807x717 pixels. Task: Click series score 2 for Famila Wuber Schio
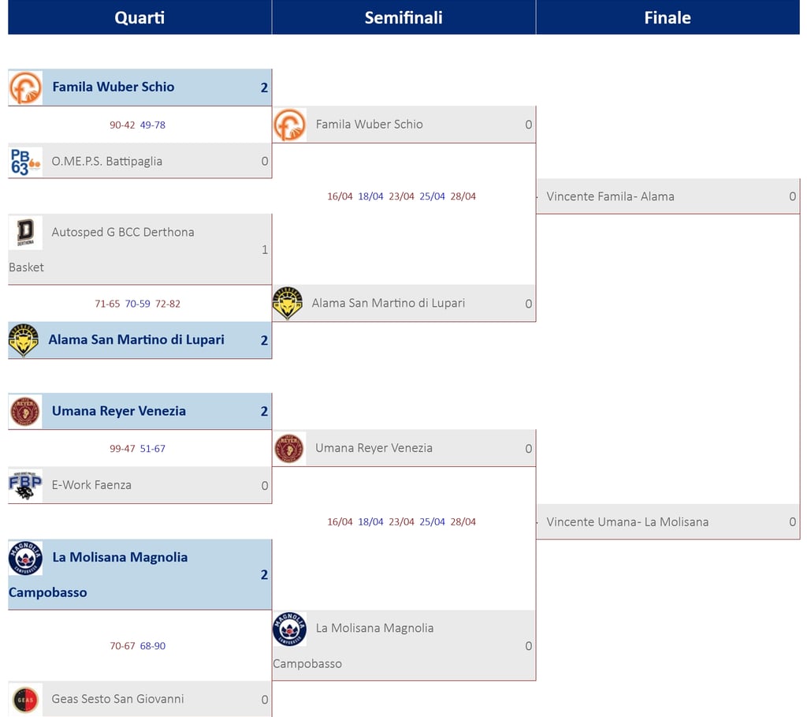264,88
